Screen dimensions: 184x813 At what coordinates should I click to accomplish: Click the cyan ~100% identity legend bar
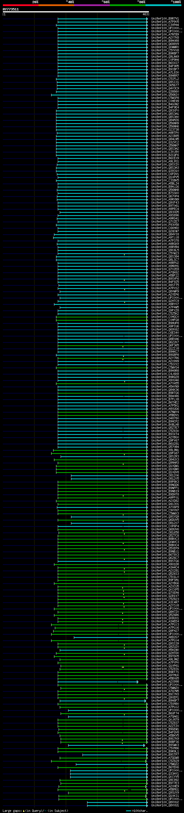163,5
